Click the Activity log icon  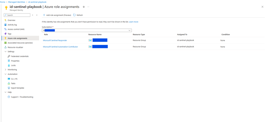click(6, 25)
